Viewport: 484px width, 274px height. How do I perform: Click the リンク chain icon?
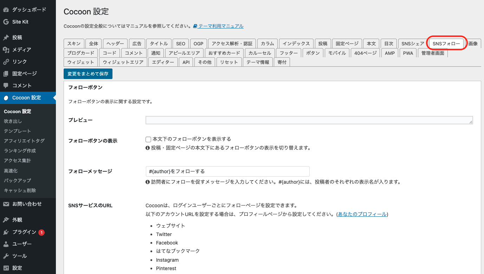[6, 61]
